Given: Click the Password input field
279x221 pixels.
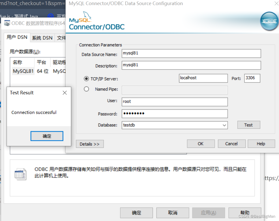Looking at the screenshot, I should click(x=174, y=114).
